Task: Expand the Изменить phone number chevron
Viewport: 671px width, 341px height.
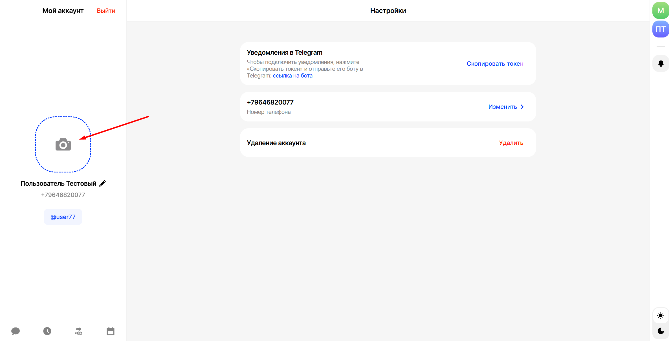Action: pos(522,107)
